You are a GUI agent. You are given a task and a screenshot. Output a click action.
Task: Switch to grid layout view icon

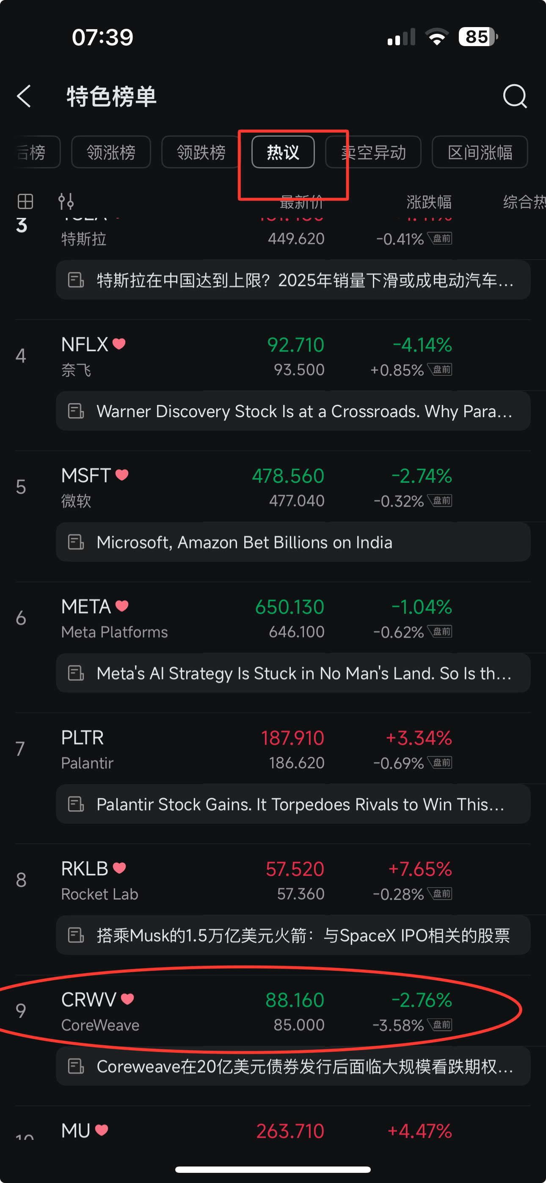(x=25, y=201)
